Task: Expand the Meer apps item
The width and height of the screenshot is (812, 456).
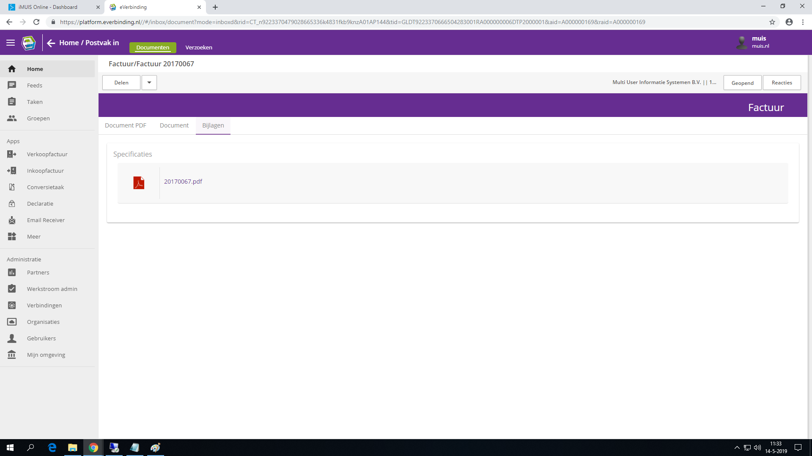Action: click(x=33, y=236)
